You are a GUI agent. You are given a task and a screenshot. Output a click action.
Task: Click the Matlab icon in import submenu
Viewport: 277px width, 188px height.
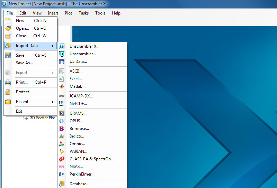(x=62, y=86)
